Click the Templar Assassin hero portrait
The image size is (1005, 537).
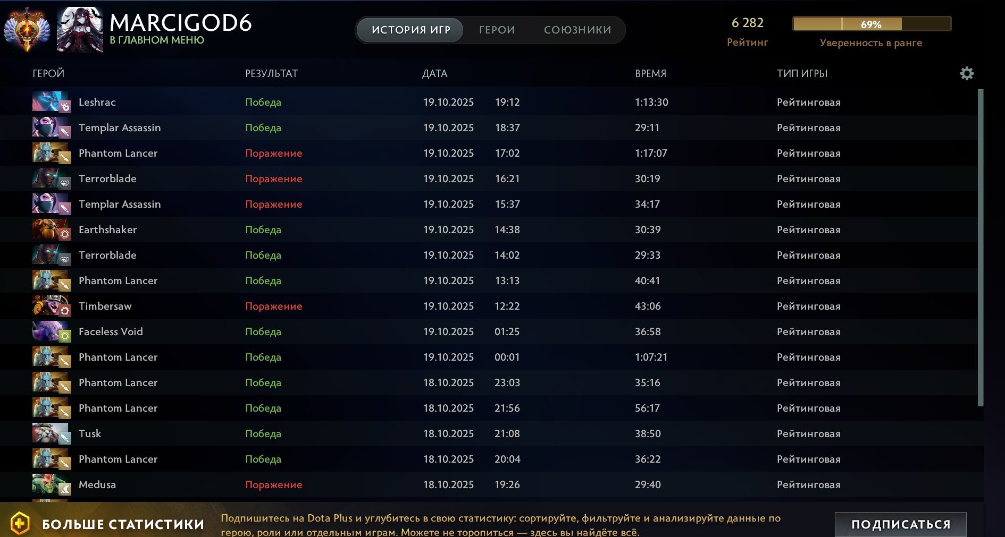click(x=51, y=127)
